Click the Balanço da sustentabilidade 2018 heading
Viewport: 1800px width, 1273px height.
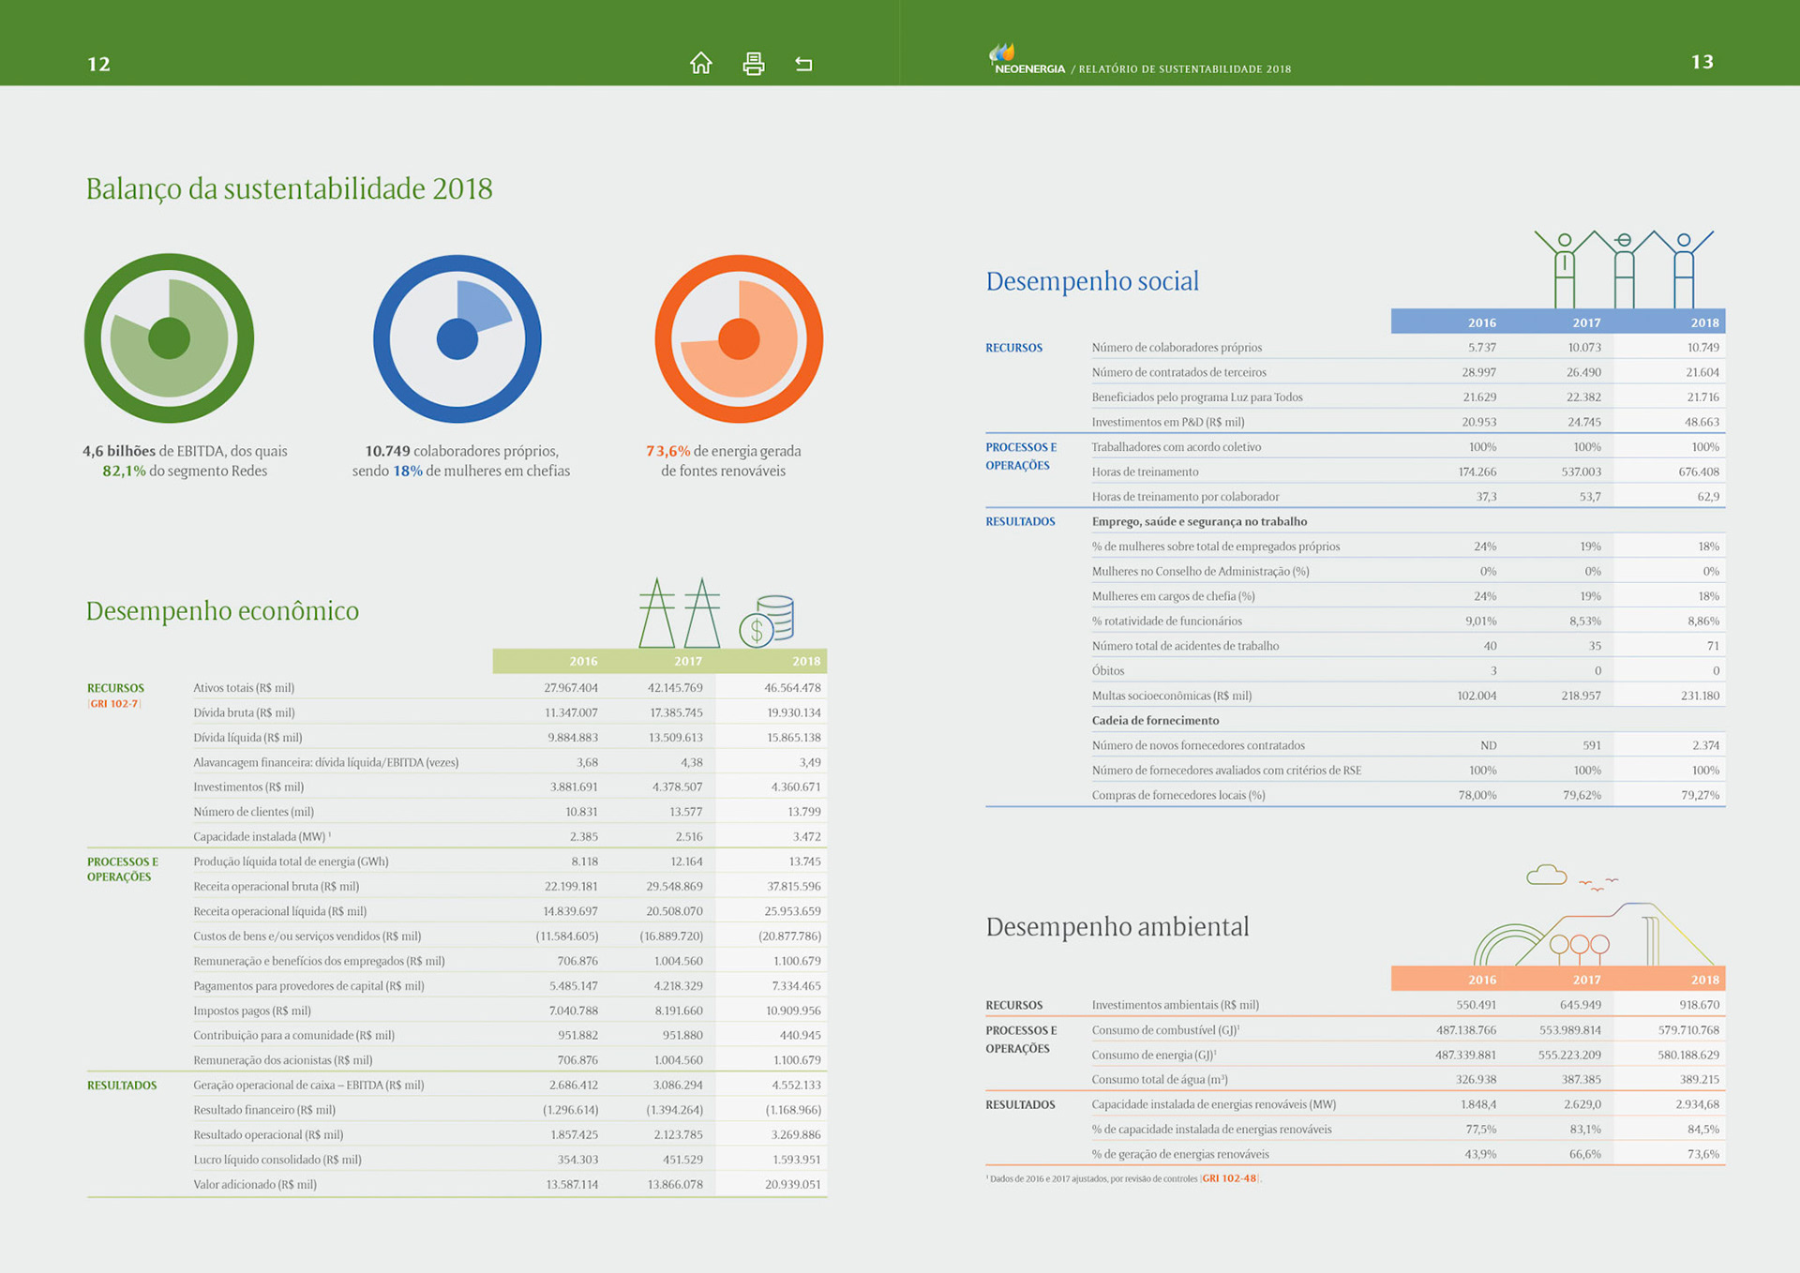click(x=289, y=188)
